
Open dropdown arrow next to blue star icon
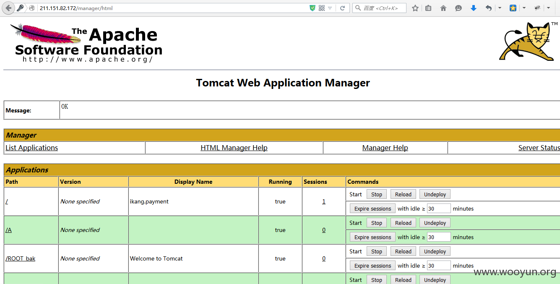click(524, 8)
